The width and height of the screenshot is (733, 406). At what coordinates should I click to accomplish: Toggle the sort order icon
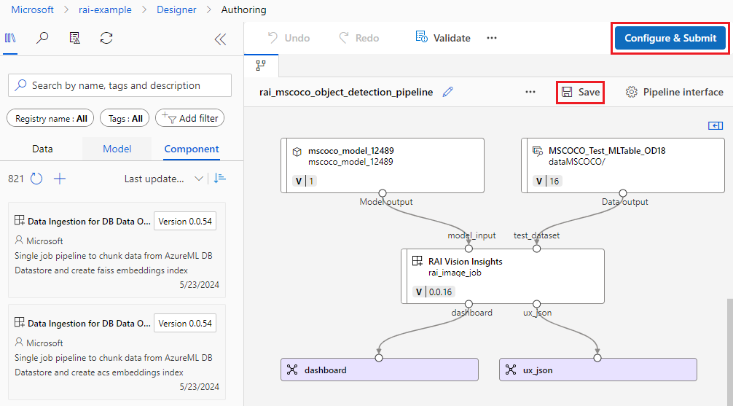pos(220,179)
